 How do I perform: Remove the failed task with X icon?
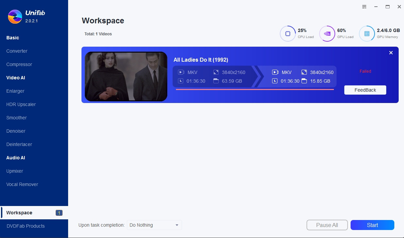tap(391, 53)
